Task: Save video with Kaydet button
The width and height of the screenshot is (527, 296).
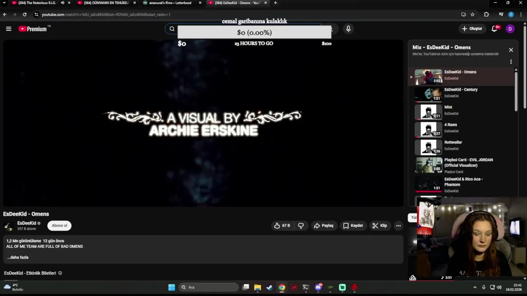Action: tap(353, 226)
